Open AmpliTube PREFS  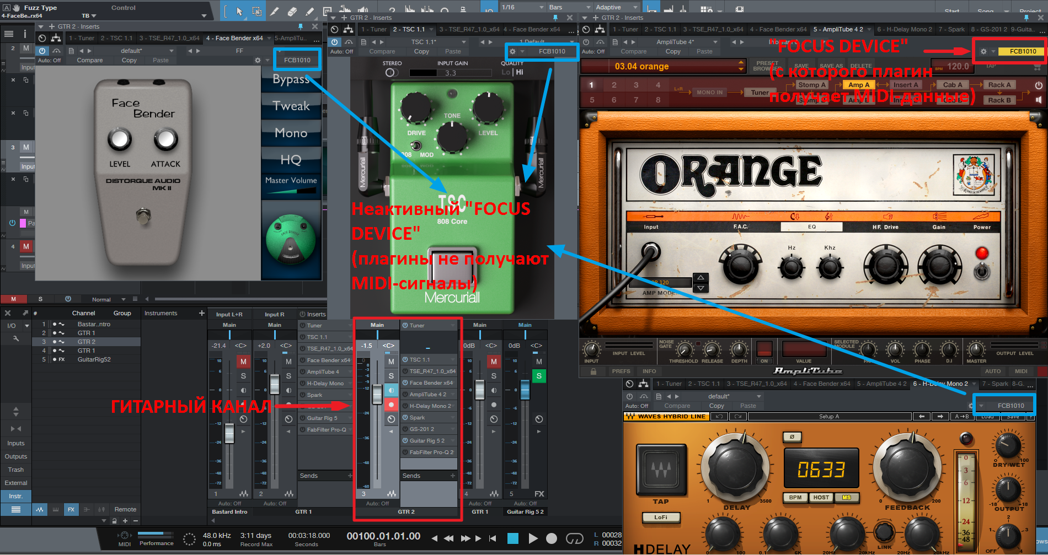point(621,371)
